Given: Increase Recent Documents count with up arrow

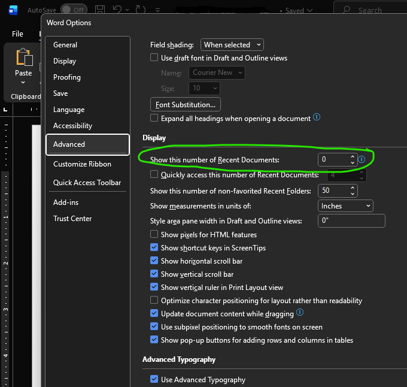Looking at the screenshot, I should [x=352, y=156].
